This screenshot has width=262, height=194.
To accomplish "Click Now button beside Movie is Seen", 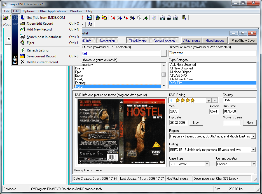I will (x=250, y=123).
